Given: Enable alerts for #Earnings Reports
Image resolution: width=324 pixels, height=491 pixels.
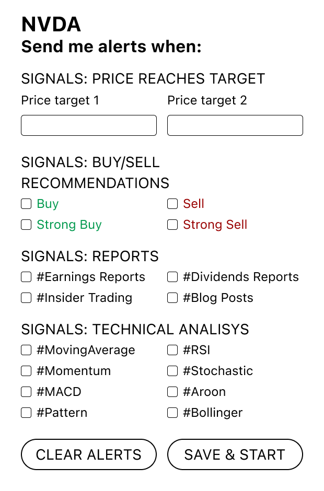Looking at the screenshot, I should pos(26,277).
